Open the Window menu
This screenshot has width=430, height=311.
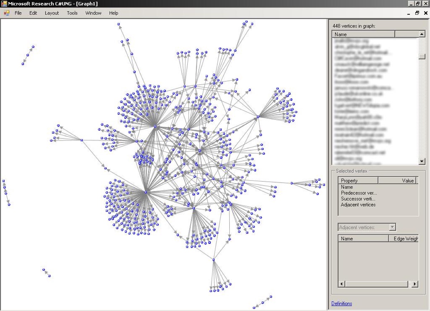click(94, 13)
